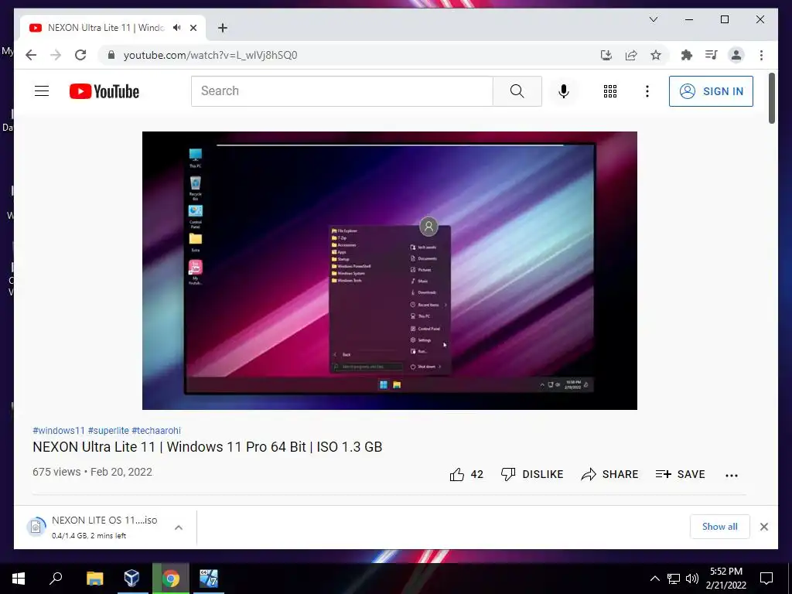
Task: Select the NEXON Ultra Lite 11 tab
Action: 112,28
